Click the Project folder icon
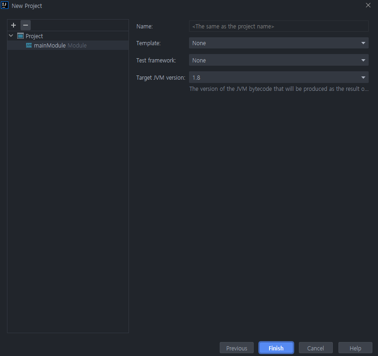378x356 pixels. pos(20,36)
